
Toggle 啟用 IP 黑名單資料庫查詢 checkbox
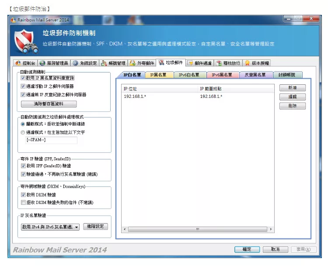(x=23, y=78)
